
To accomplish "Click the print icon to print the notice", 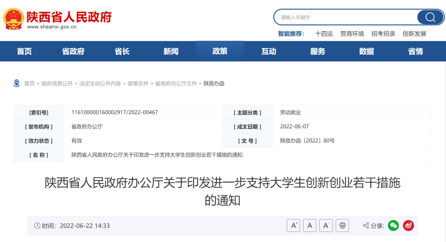I will pos(342,225).
